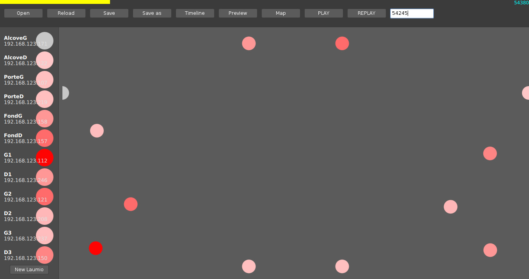529x279 pixels.
Task: Select the FondG color circle
Action: pos(44,119)
